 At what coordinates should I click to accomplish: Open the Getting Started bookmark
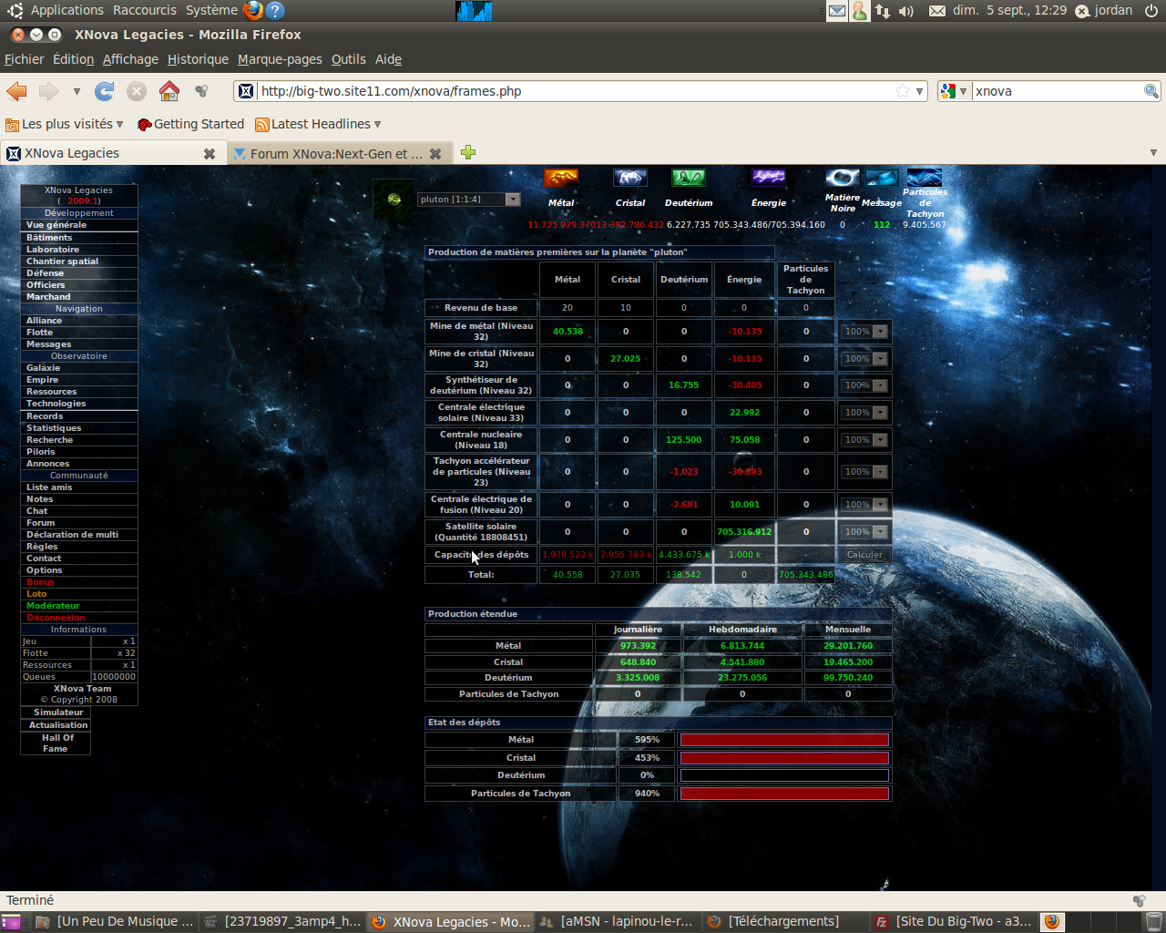pos(190,124)
